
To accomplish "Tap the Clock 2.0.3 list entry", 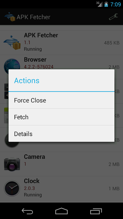I will click(61, 188).
